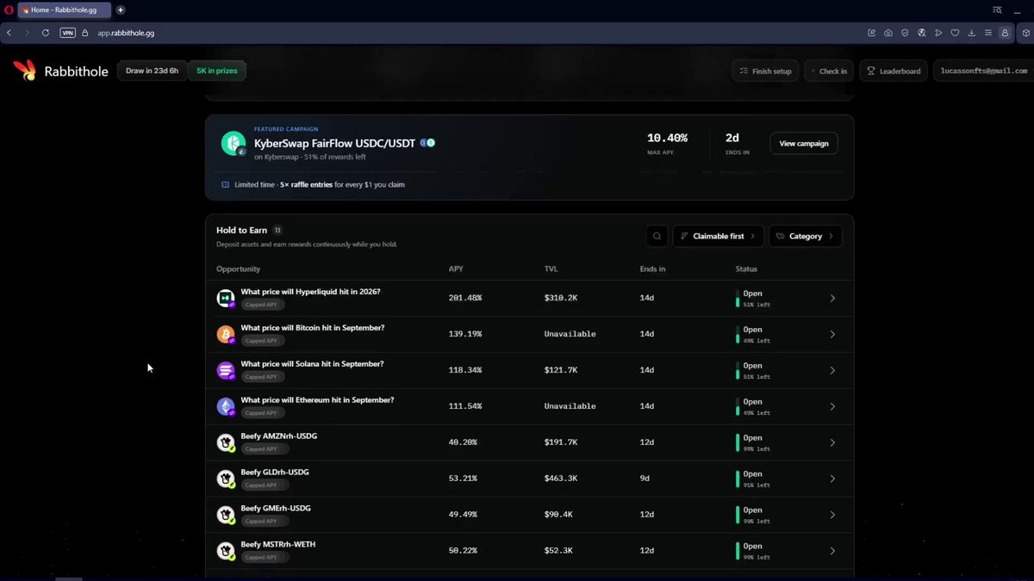Open the extensions cube icon
This screenshot has width=1034, height=581.
point(1025,33)
